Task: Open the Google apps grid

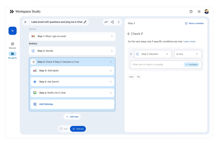Action: (199, 11)
